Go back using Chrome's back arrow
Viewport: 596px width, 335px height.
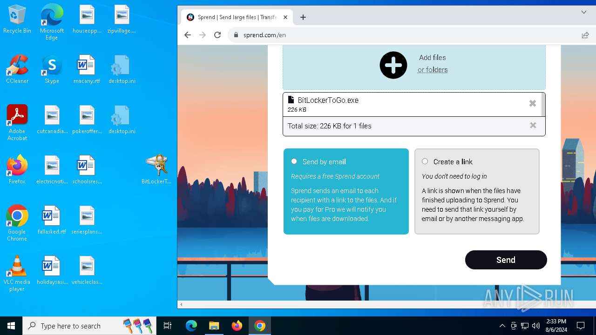[188, 35]
